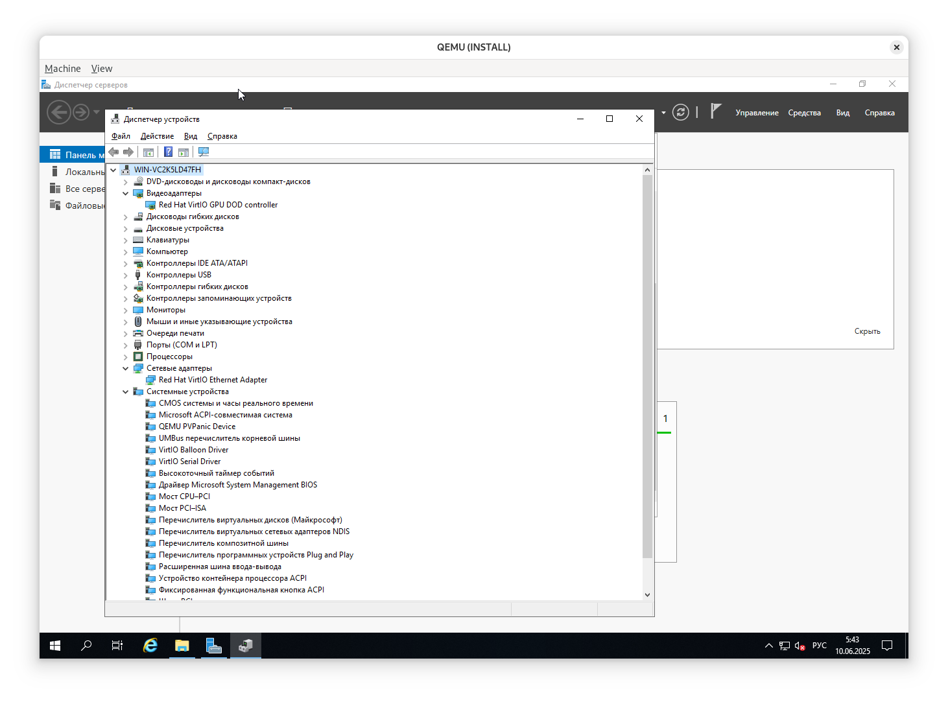Open the QEMU Machine menu

point(63,69)
